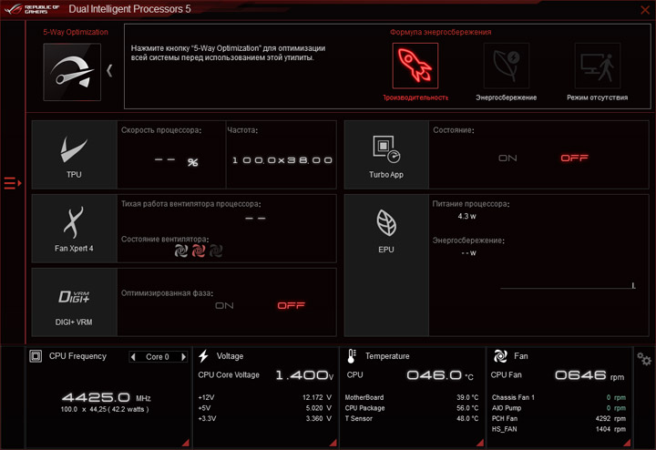The height and width of the screenshot is (450, 656).
Task: Open the Turbo App panel
Action: pyautogui.click(x=386, y=155)
